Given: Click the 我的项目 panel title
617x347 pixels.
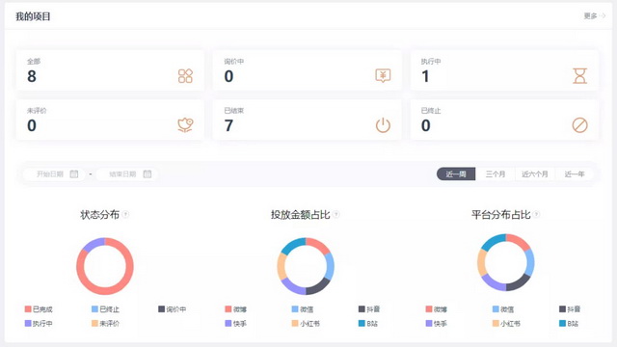Looking at the screenshot, I should click(33, 16).
